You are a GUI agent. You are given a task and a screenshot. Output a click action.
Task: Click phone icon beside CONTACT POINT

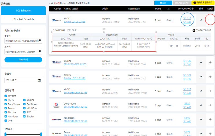click(x=194, y=30)
